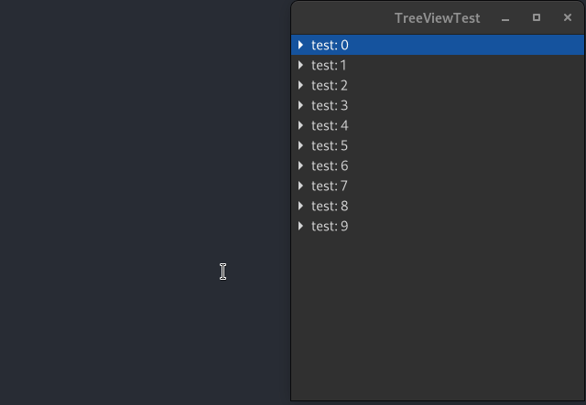
Task: Click the highlighted test: 0 row label
Action: click(x=330, y=45)
